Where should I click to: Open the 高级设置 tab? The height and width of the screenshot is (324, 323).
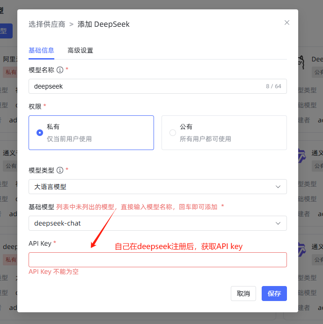(x=80, y=50)
